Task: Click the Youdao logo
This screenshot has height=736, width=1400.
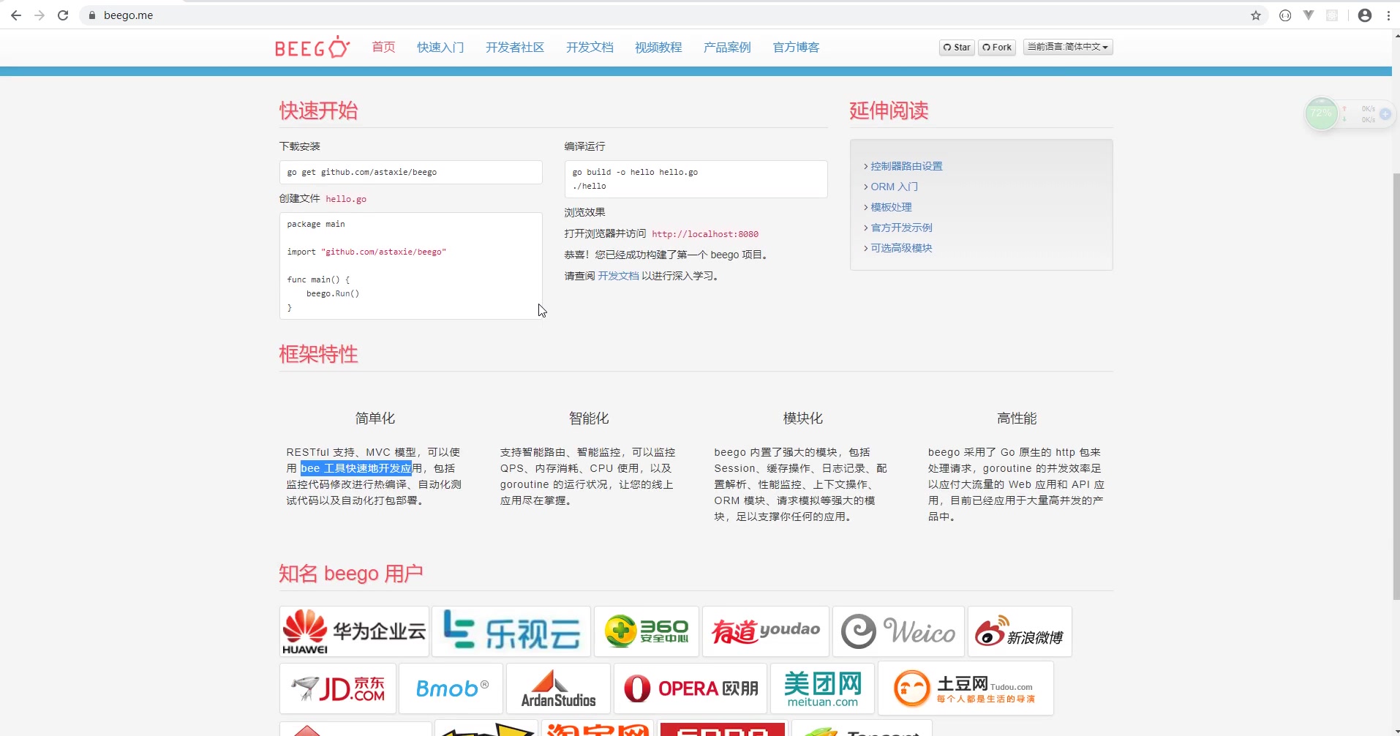Action: pos(766,631)
